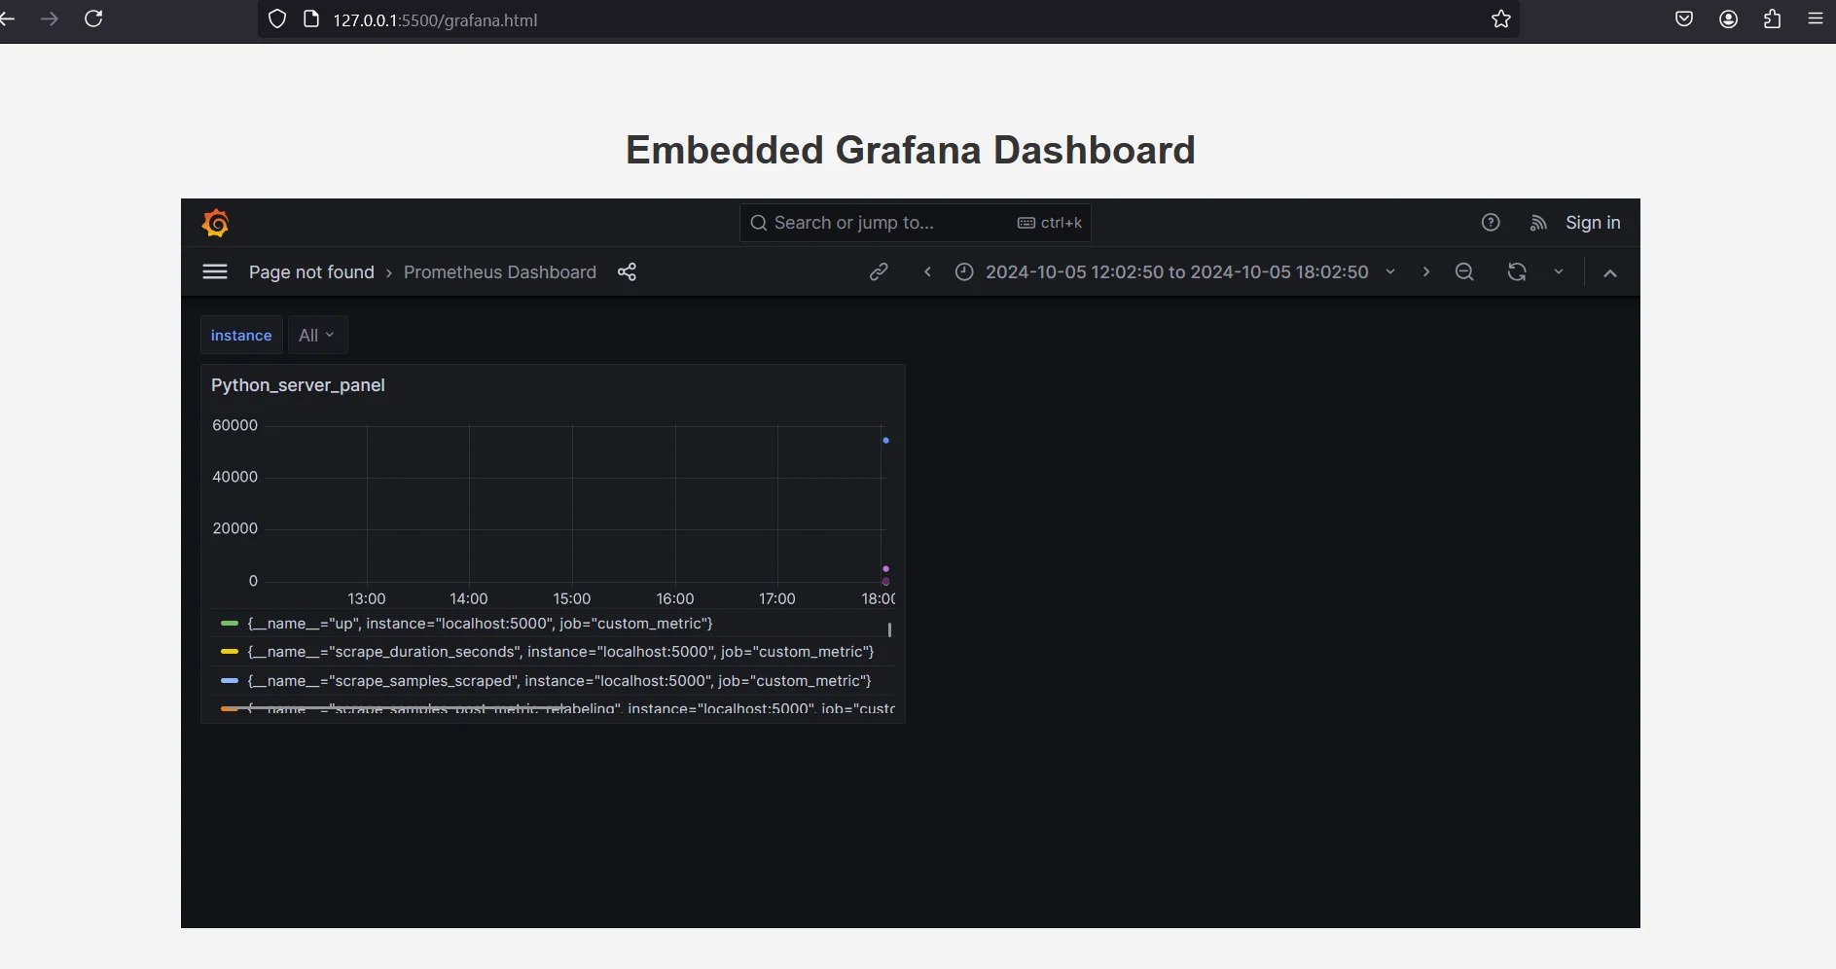1836x969 pixels.
Task: Toggle the scrape_samples_scraped legend series
Action: [559, 680]
